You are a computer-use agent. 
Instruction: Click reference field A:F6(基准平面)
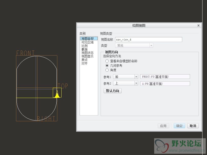click(x=165, y=83)
